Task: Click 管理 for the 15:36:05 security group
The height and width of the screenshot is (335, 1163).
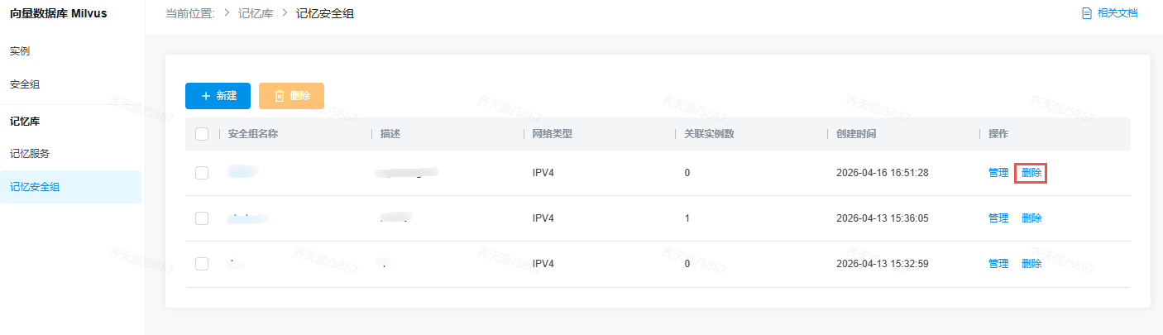Action: tap(998, 218)
